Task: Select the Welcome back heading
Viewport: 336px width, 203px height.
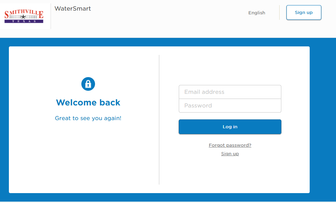Action: coord(88,102)
